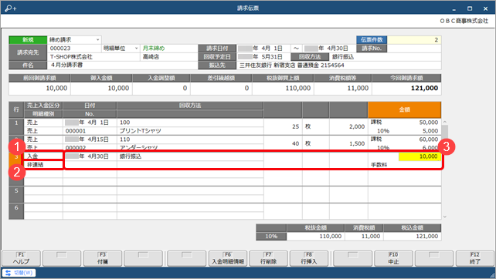Click アンダーシャツ item name

pyautogui.click(x=138, y=148)
